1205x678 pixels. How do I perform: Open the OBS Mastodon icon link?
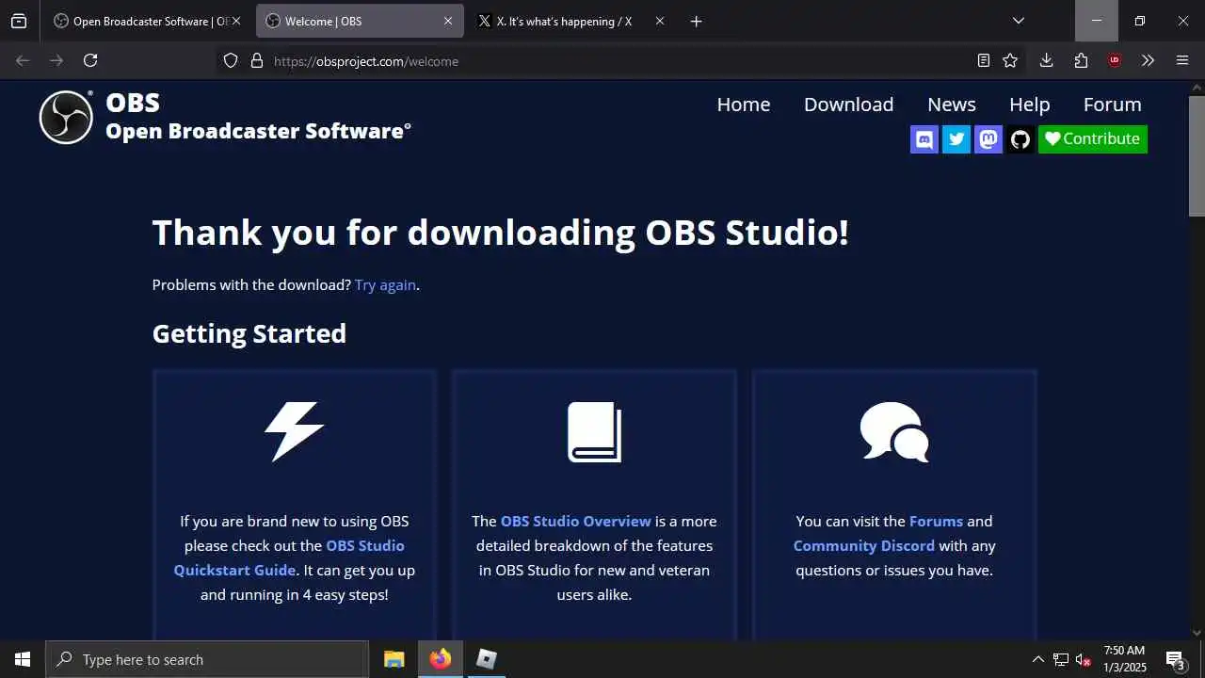tap(988, 139)
